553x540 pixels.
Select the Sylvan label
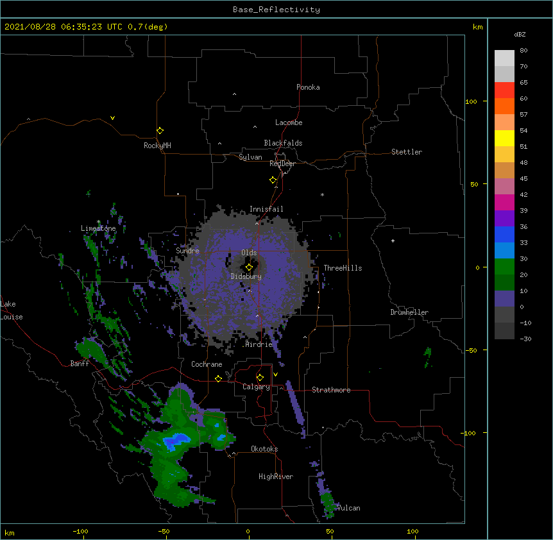point(250,157)
